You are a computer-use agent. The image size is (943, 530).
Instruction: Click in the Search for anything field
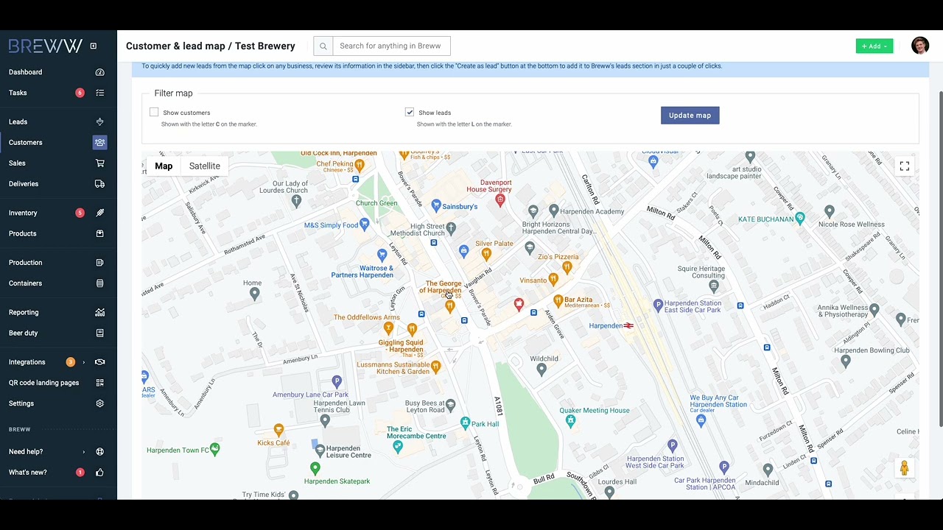click(391, 46)
